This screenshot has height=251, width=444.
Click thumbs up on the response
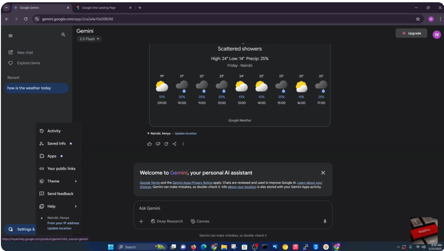pos(150,144)
